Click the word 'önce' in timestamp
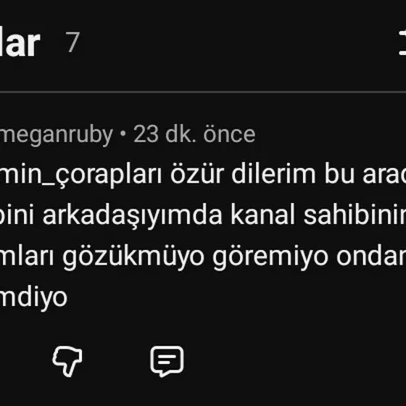 [x=229, y=134]
